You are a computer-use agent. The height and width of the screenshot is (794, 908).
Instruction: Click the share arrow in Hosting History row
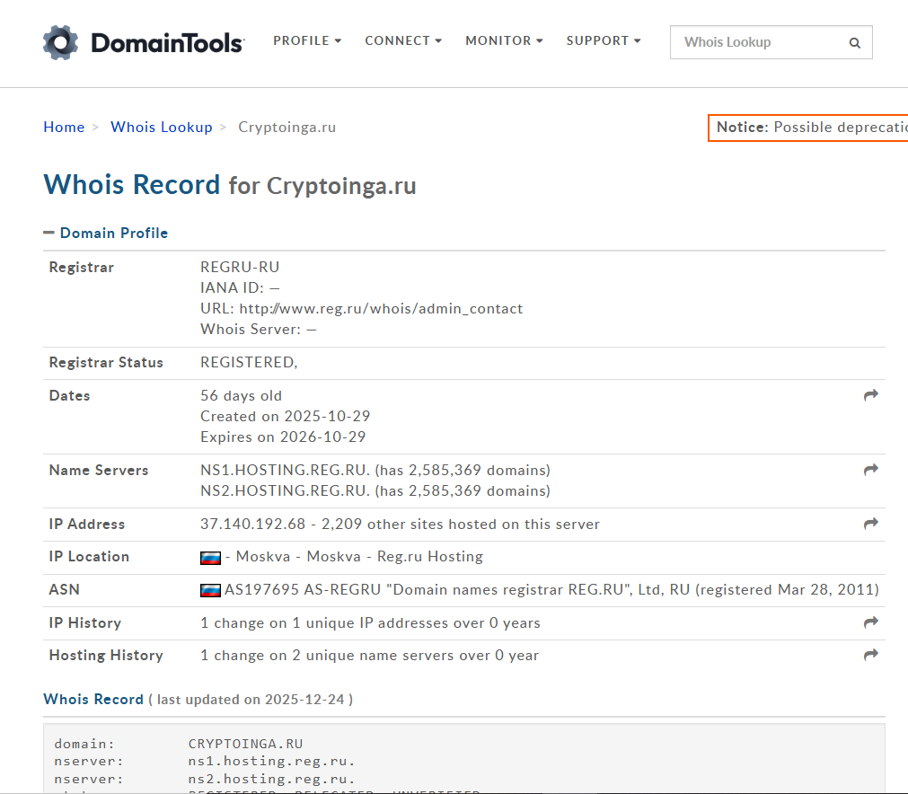870,655
